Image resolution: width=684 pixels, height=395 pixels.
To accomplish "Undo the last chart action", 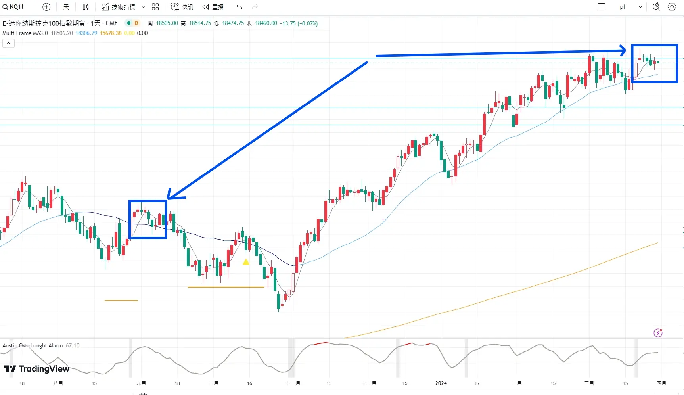I will (239, 7).
